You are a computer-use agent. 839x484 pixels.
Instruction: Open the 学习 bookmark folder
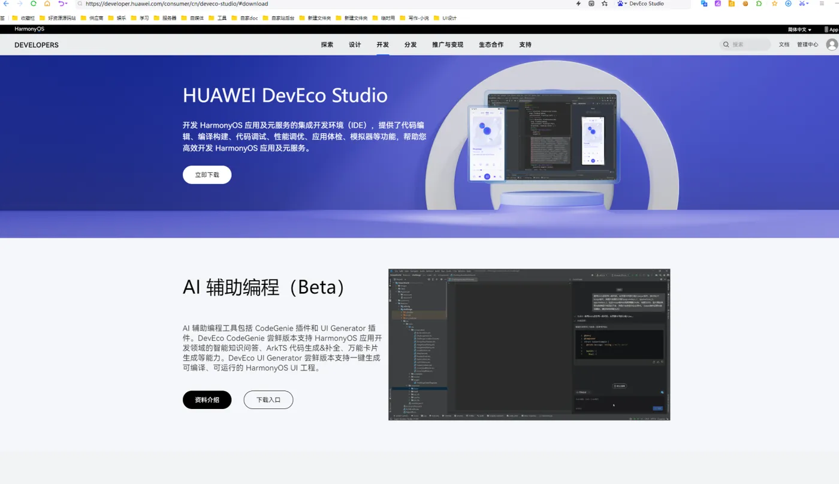pos(140,18)
